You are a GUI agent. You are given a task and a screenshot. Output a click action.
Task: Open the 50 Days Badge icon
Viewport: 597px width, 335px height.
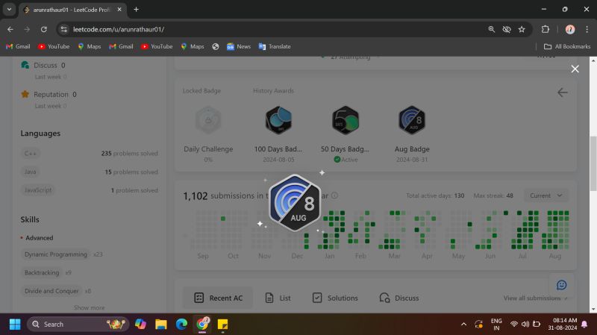346,120
